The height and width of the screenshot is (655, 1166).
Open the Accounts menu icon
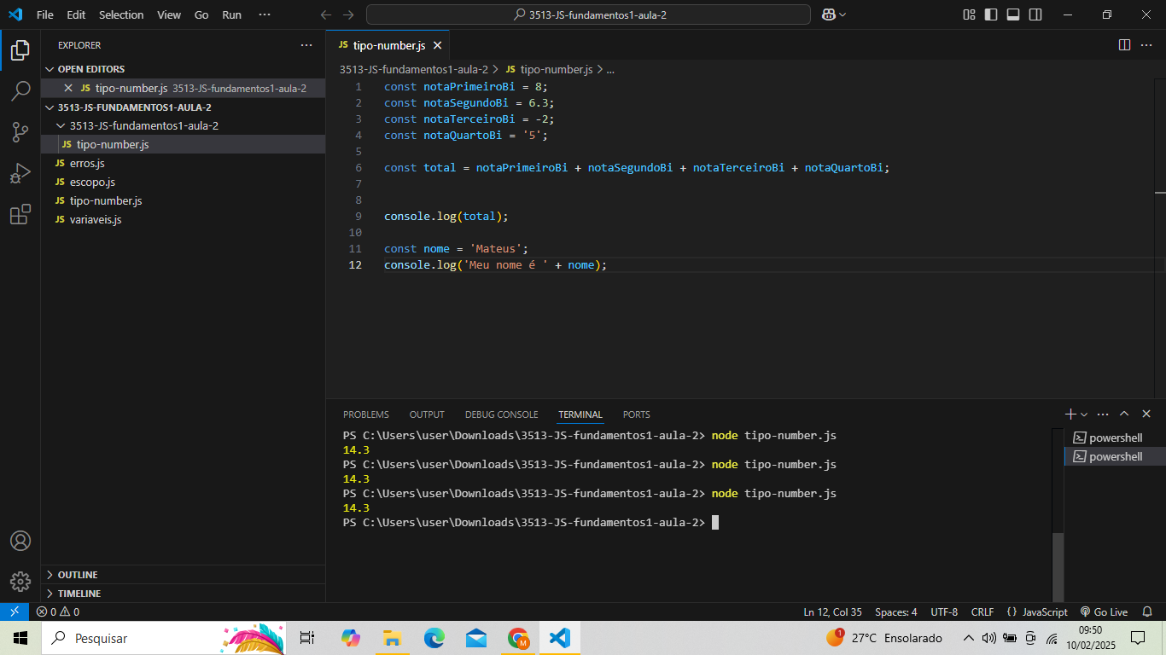point(20,541)
